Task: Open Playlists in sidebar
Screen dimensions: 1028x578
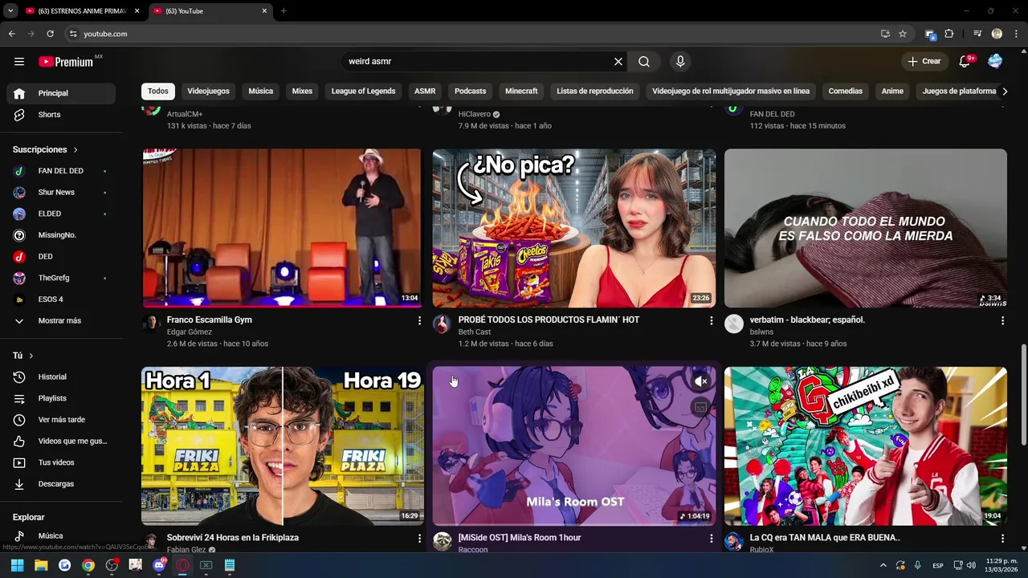Action: pos(62,398)
